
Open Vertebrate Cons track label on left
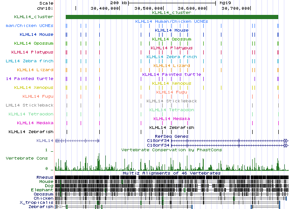click(x=29, y=158)
